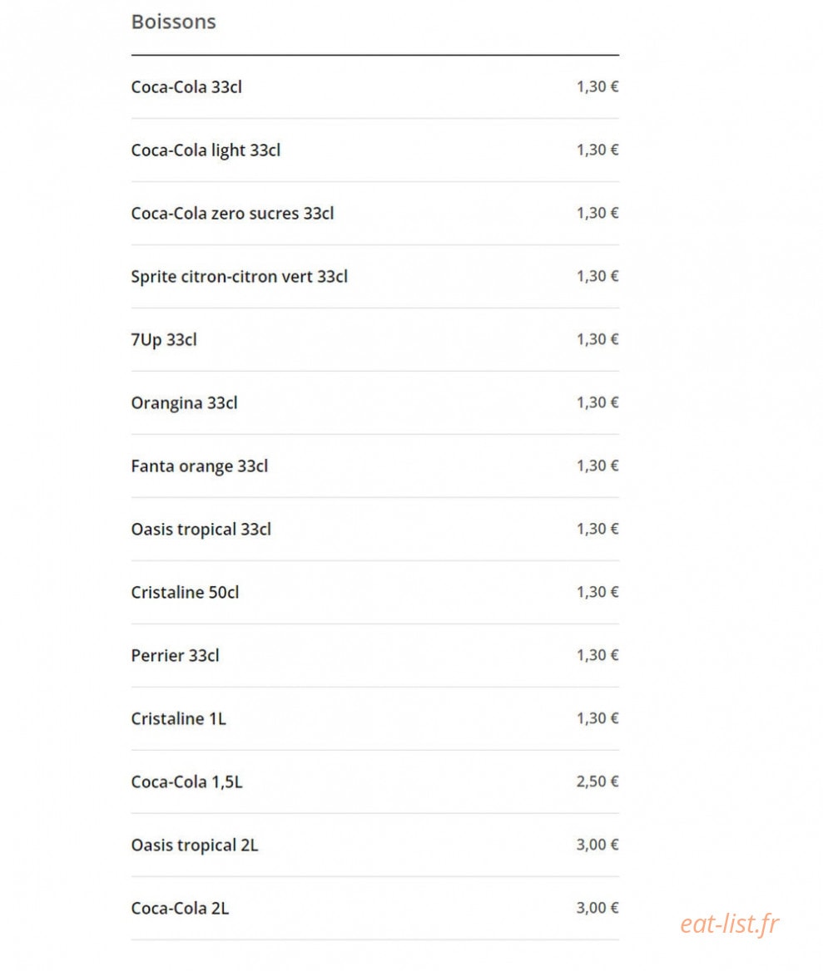
Task: Choose Cristaline 1L bottle
Action: coord(375,719)
